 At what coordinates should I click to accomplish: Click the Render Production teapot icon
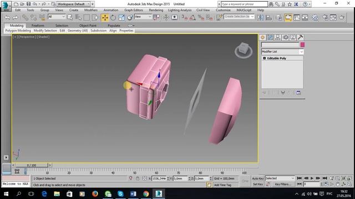342,18
